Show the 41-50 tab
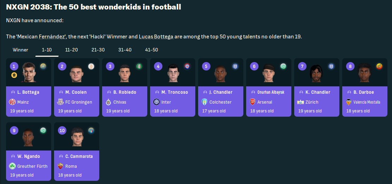 [152, 50]
